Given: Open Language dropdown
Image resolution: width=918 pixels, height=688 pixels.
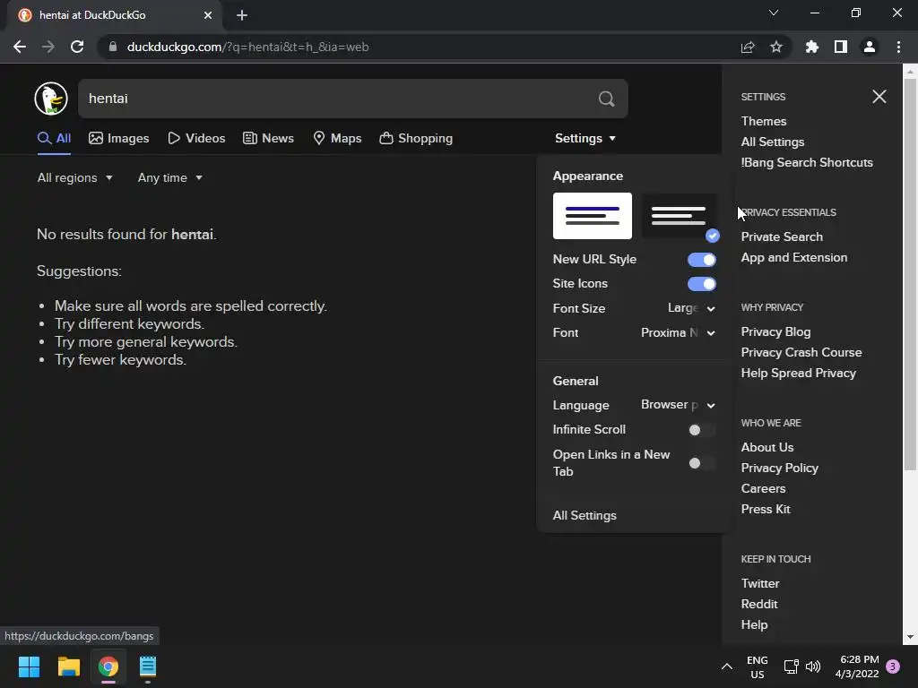Looking at the screenshot, I should pos(678,405).
